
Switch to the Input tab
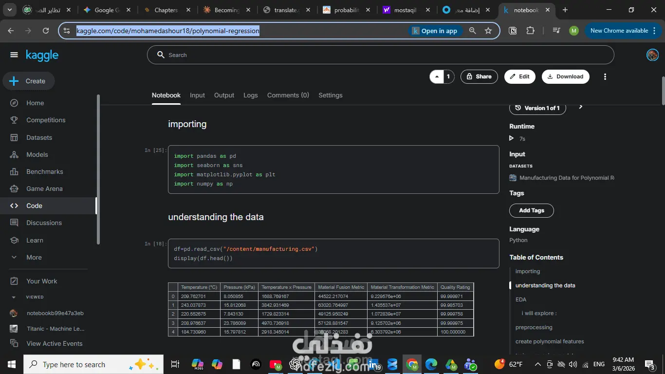(197, 95)
